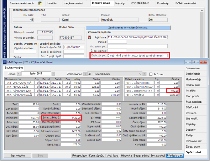Switch to the Seznam zaměstnanců tab
This screenshot has width=210, height=161.
(22, 3)
